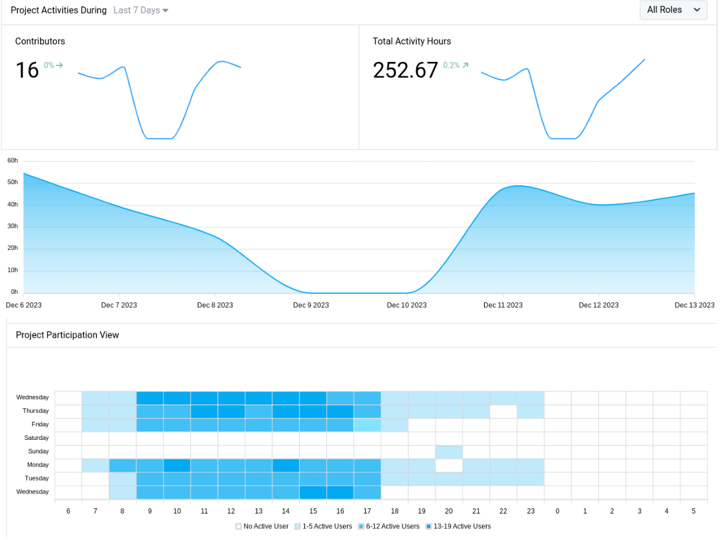Click the 252.67 total hours value

[405, 70]
